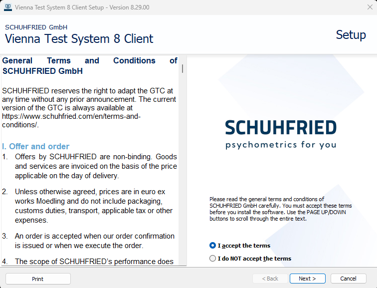Click the "psychometrics for you" tagline
The image size is (377, 288).
[281, 145]
